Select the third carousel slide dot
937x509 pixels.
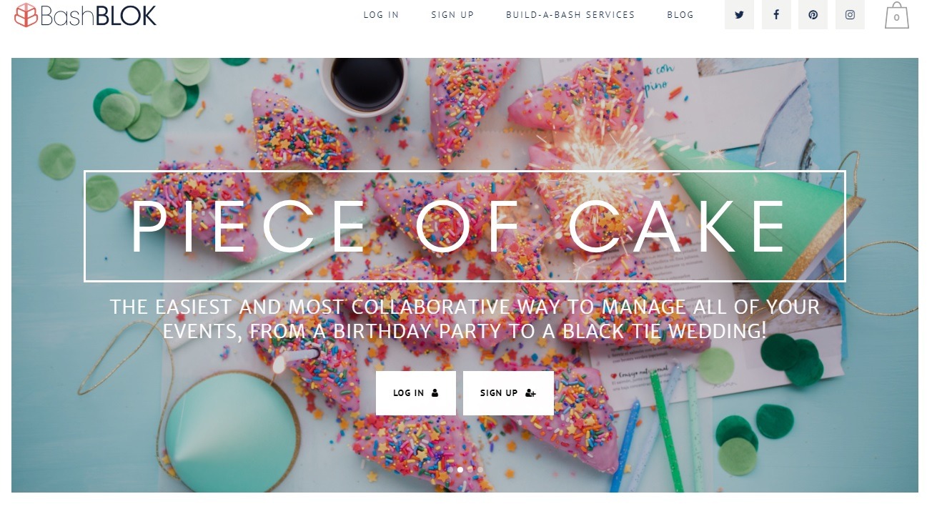point(470,470)
